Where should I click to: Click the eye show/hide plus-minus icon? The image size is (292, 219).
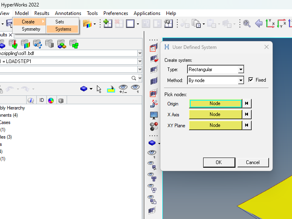[x=123, y=89]
